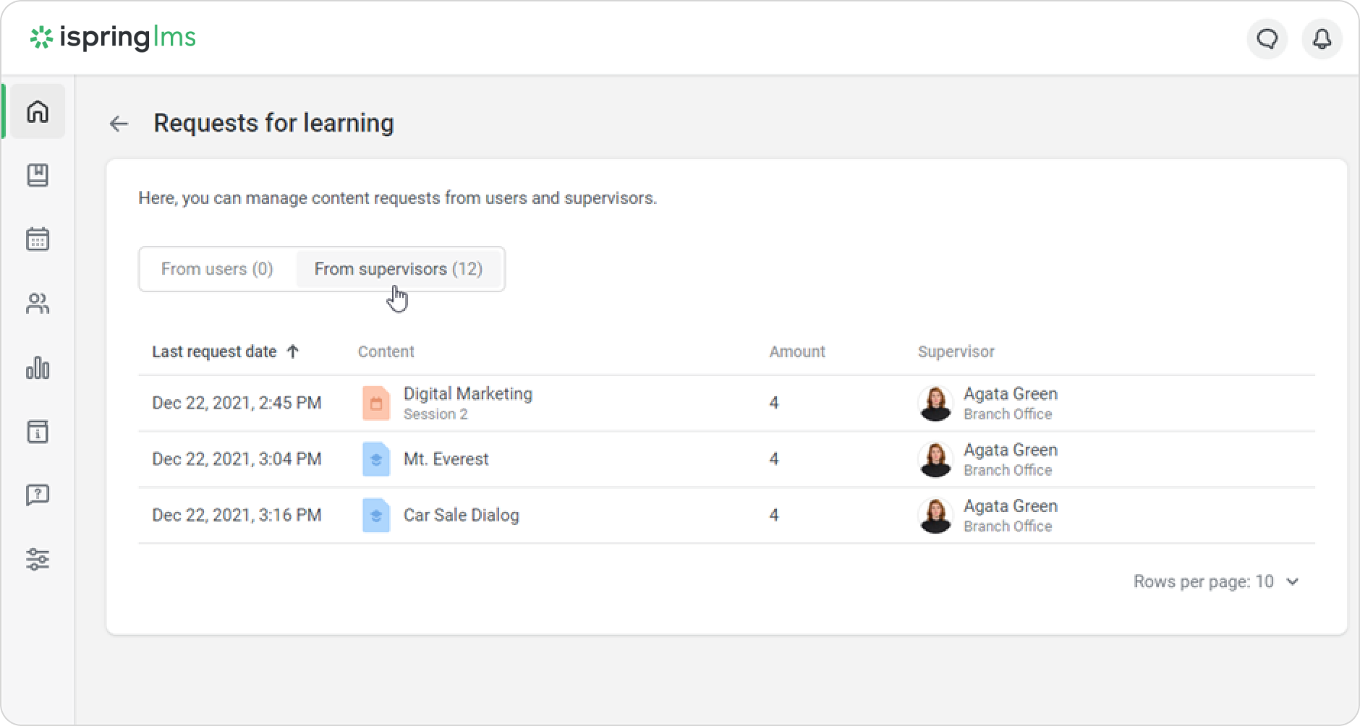
Task: Open the Courses book icon in sidebar
Action: pyautogui.click(x=38, y=175)
